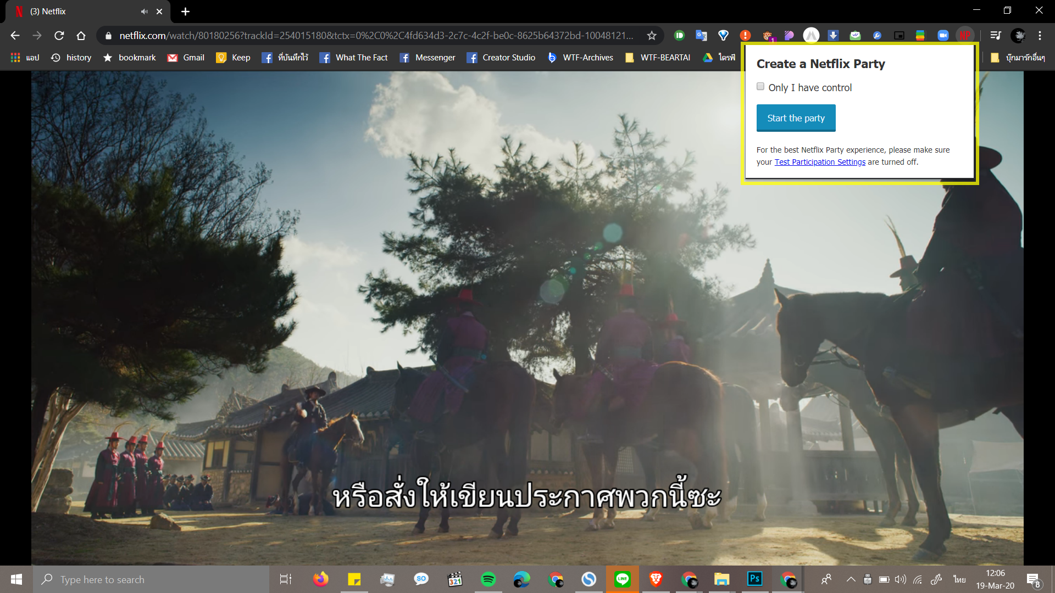Viewport: 1055px width, 593px height.
Task: Click the Chrome profile avatar
Action: (x=1018, y=36)
